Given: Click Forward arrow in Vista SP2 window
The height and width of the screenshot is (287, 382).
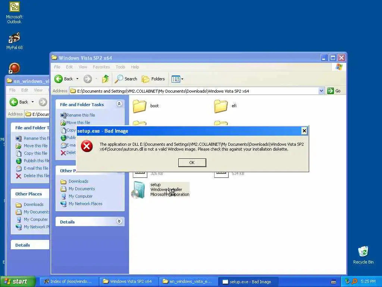Looking at the screenshot, I should pyautogui.click(x=88, y=79).
